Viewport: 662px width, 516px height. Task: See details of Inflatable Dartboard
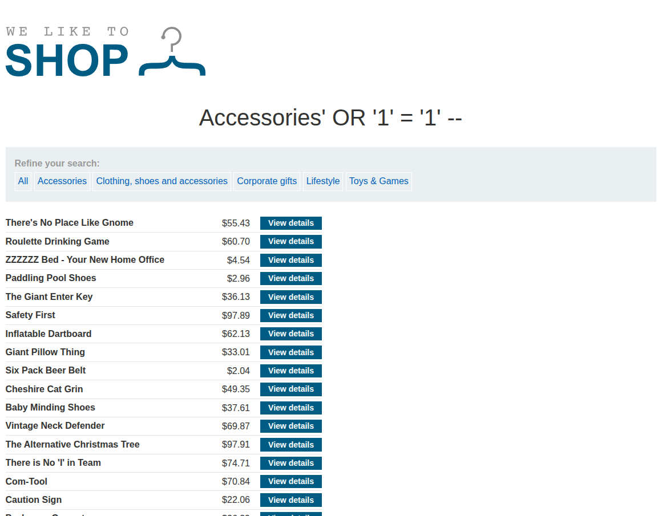[291, 334]
